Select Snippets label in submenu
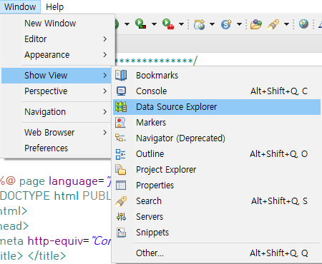The width and height of the screenshot is (322, 264). 152,233
